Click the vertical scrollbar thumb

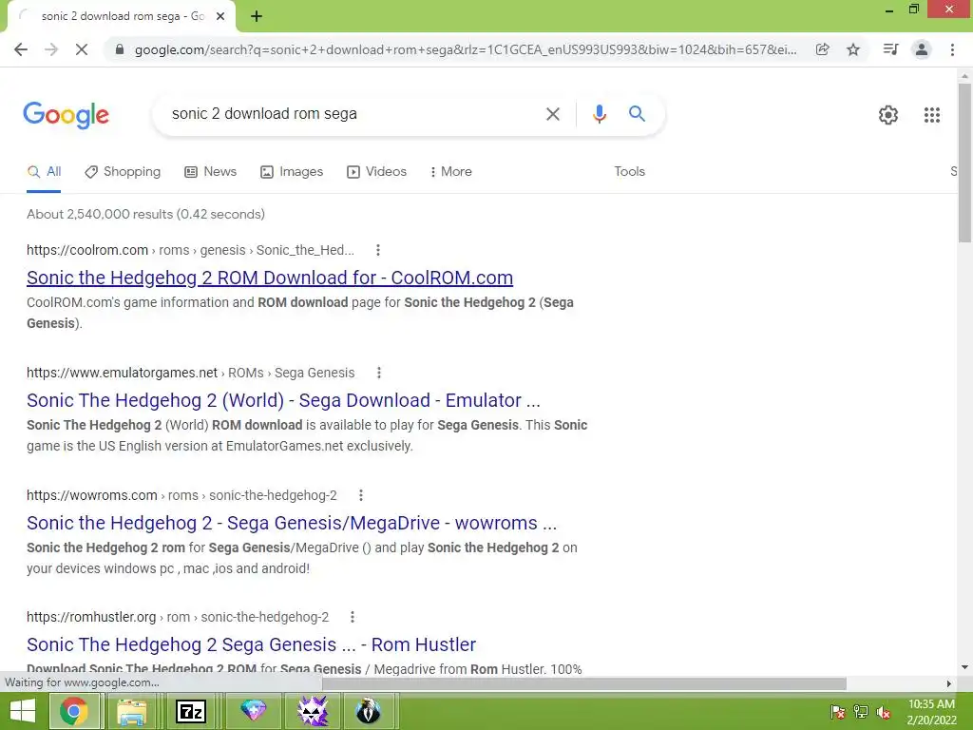(963, 163)
